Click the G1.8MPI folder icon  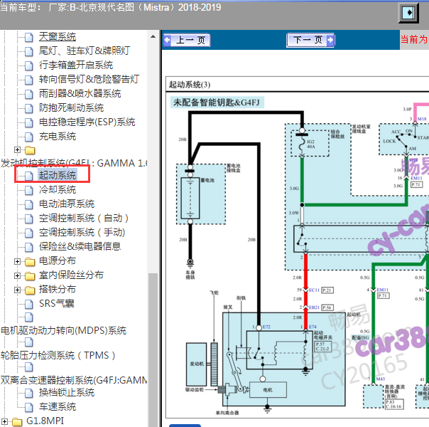coord(17,422)
